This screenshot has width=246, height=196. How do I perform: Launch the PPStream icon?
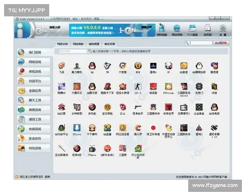(169, 87)
